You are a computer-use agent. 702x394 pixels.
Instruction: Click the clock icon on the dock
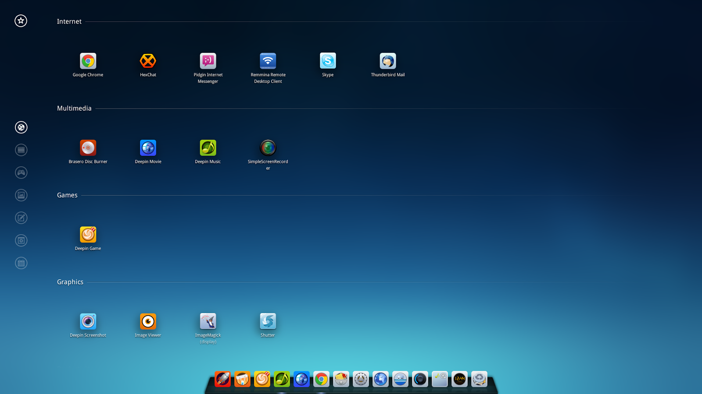(459, 379)
